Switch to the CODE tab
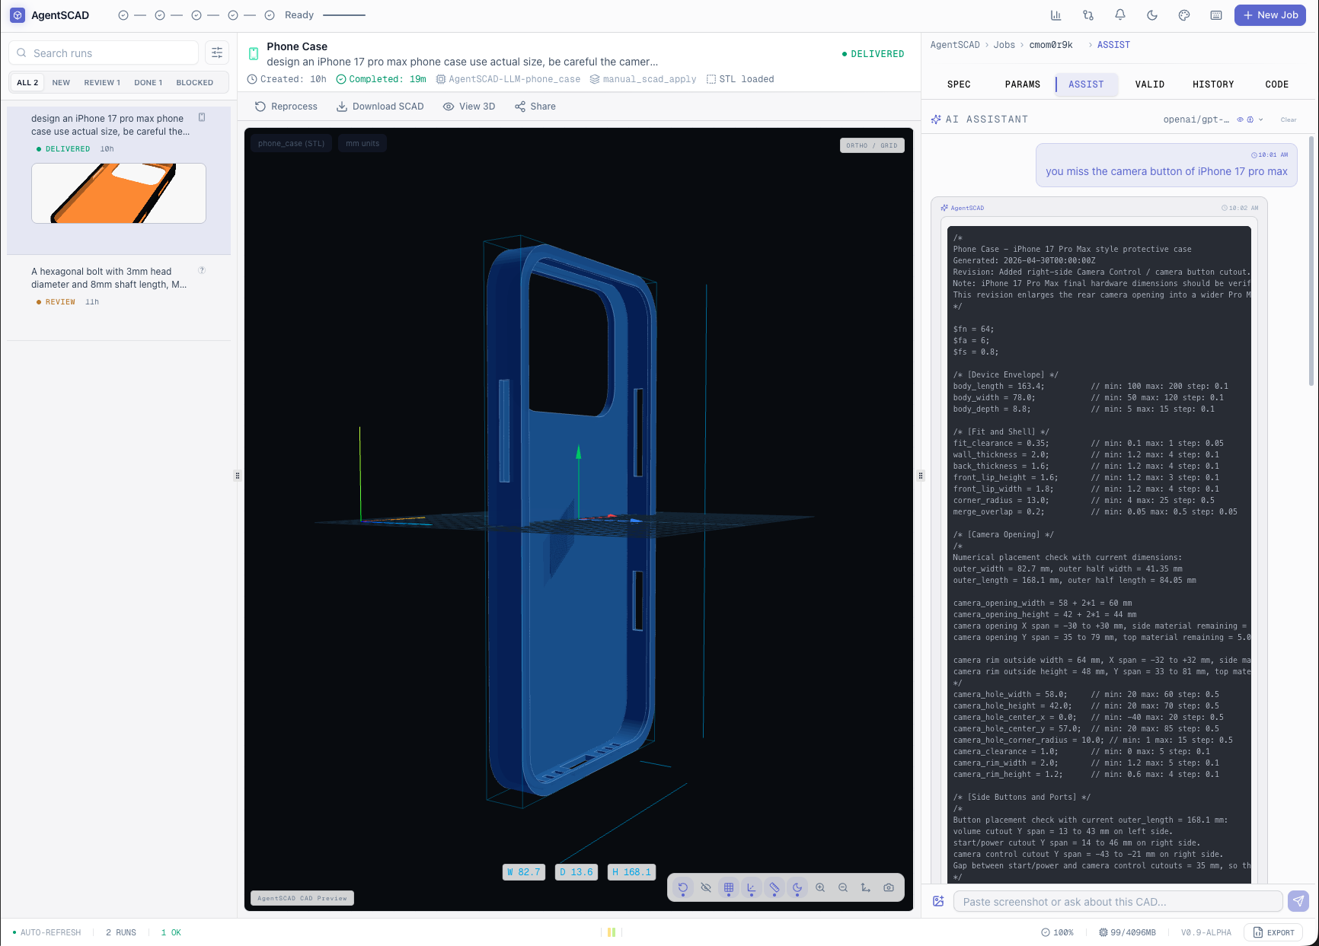The height and width of the screenshot is (946, 1319). (1276, 84)
